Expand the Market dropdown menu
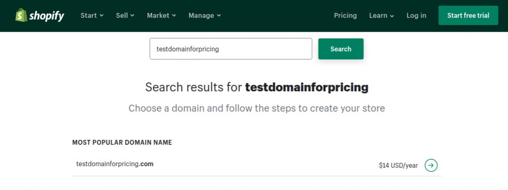Image resolution: width=508 pixels, height=190 pixels. pos(161,15)
